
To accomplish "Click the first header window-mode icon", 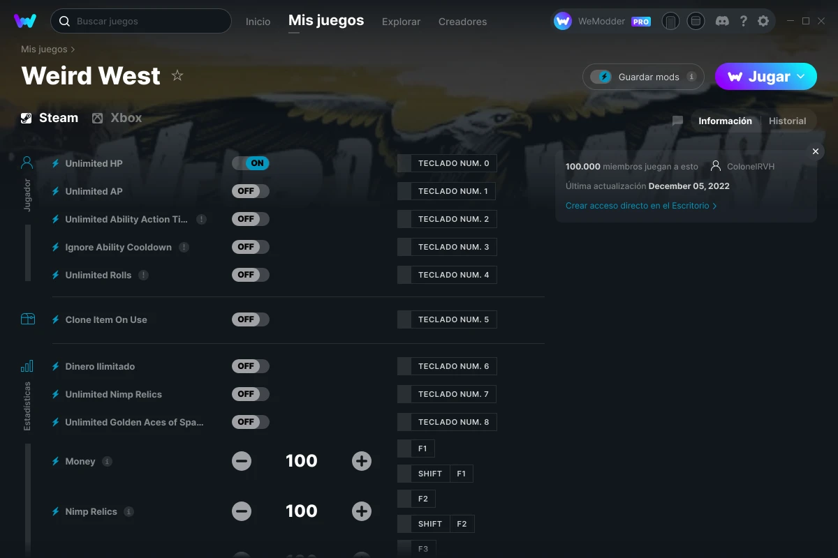I will coord(670,22).
